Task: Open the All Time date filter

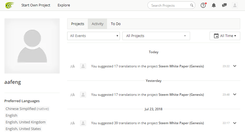Action: pos(225,36)
